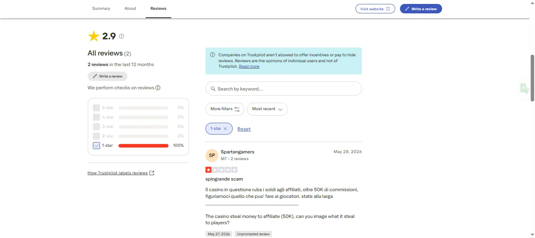Open How Trustpilot labels reviews link
The height and width of the screenshot is (238, 535).
(x=118, y=173)
